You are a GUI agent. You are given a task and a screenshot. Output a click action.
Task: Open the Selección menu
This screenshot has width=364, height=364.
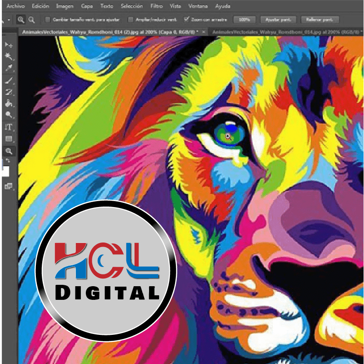[x=132, y=6]
